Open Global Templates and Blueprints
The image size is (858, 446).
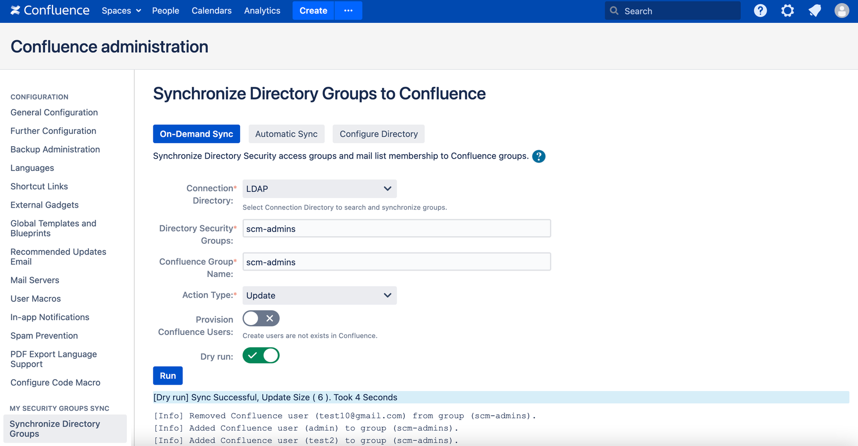tap(54, 228)
